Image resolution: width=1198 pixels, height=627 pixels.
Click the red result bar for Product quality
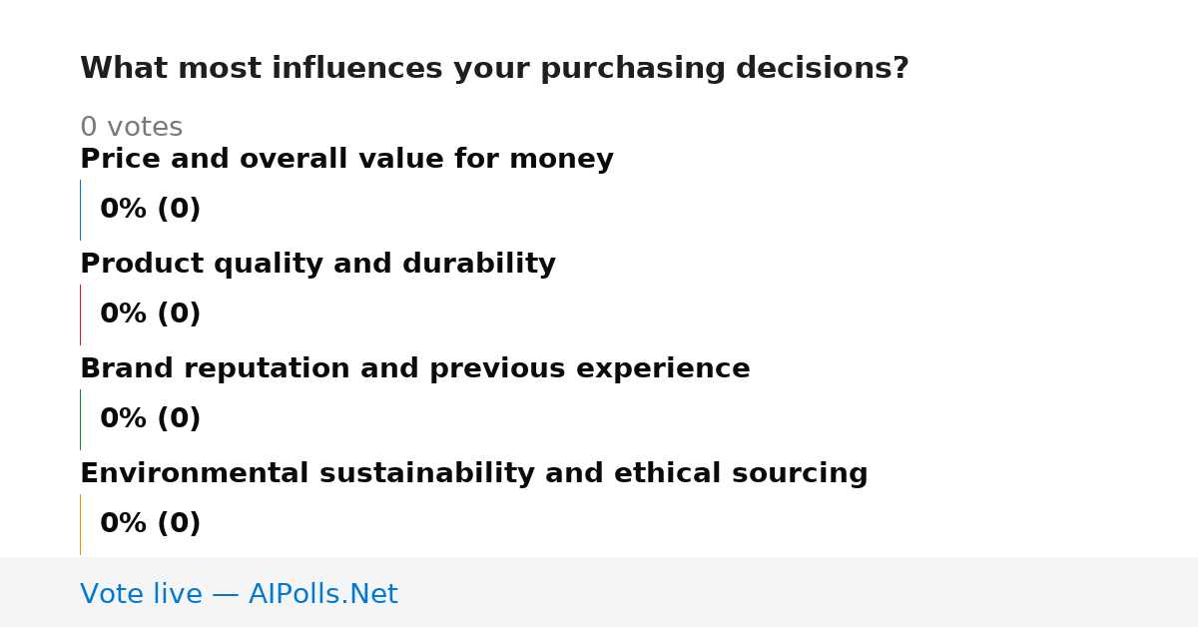point(80,314)
